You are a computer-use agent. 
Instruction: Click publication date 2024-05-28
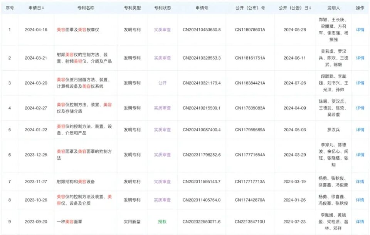coord(295,30)
